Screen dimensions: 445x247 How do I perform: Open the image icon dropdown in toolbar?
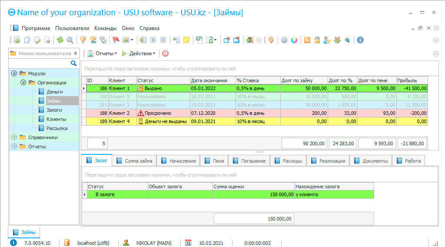[x=132, y=40]
